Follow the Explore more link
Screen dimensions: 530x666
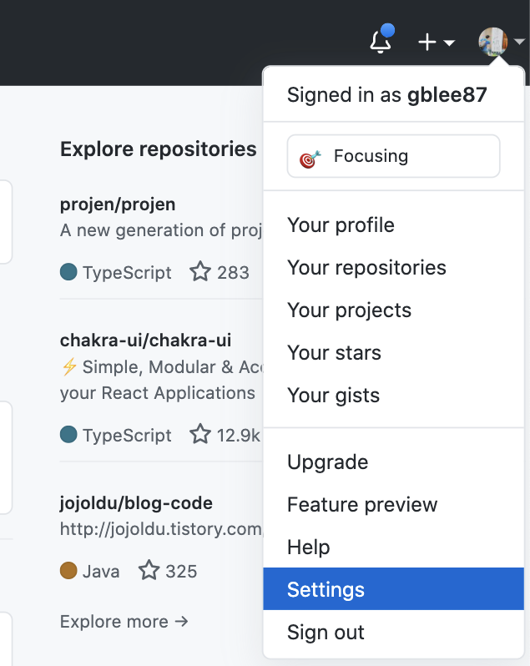(x=124, y=621)
